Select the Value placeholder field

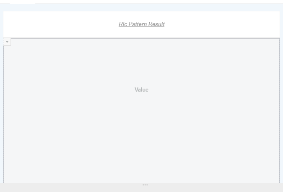(x=141, y=89)
